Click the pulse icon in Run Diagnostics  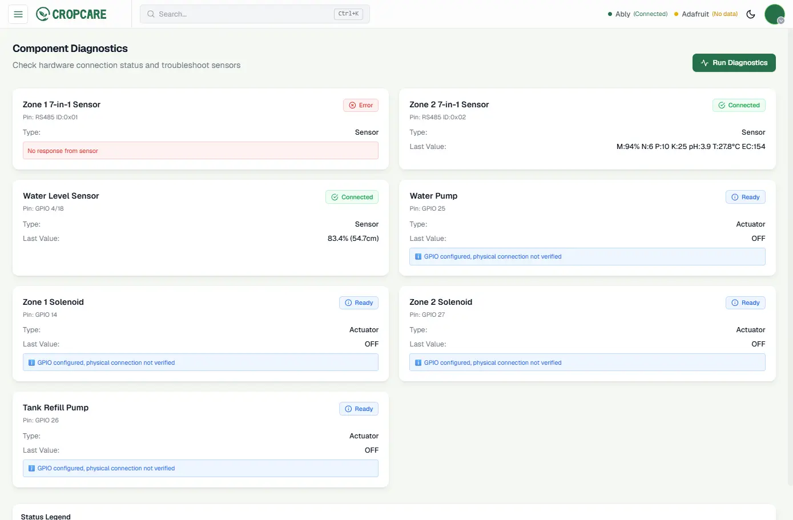point(705,63)
